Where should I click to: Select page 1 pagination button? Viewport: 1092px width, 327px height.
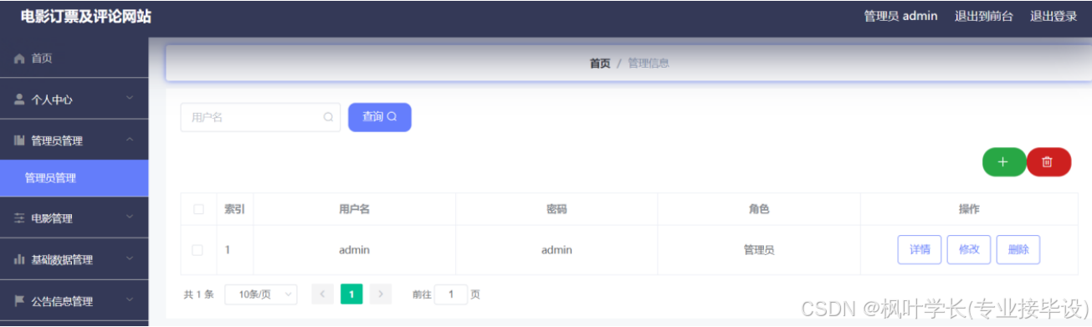click(351, 294)
